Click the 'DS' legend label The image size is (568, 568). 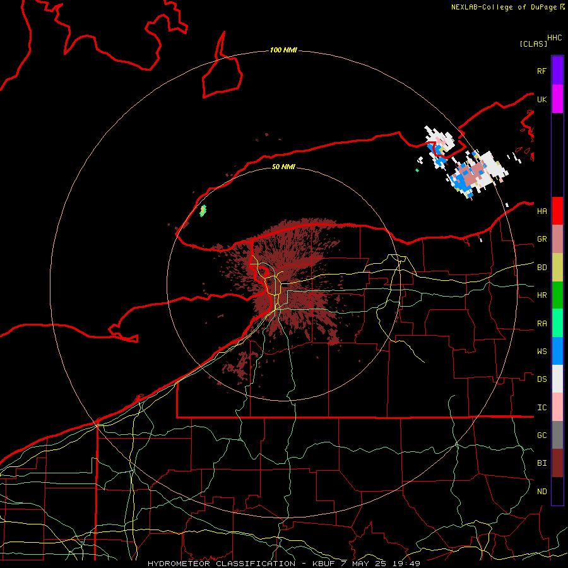541,379
